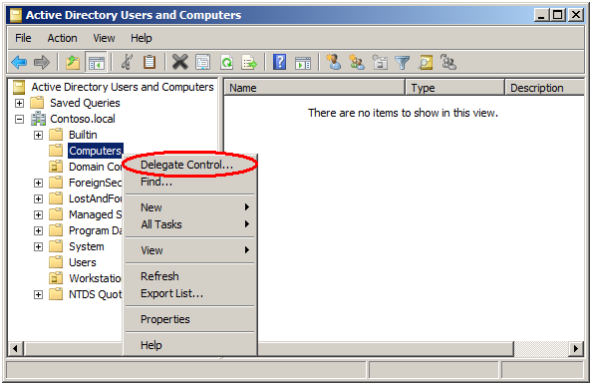The image size is (592, 385).
Task: Click the Contoso.local domain icon
Action: pos(38,119)
